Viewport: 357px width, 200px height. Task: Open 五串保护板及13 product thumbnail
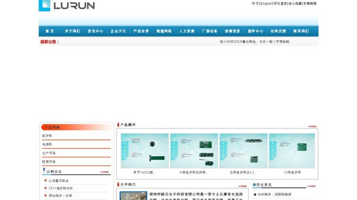coord(243,151)
